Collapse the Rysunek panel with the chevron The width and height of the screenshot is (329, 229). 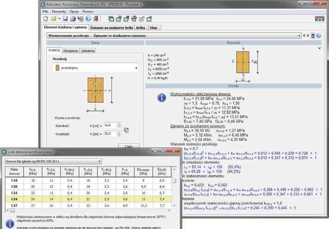pyautogui.click(x=319, y=48)
